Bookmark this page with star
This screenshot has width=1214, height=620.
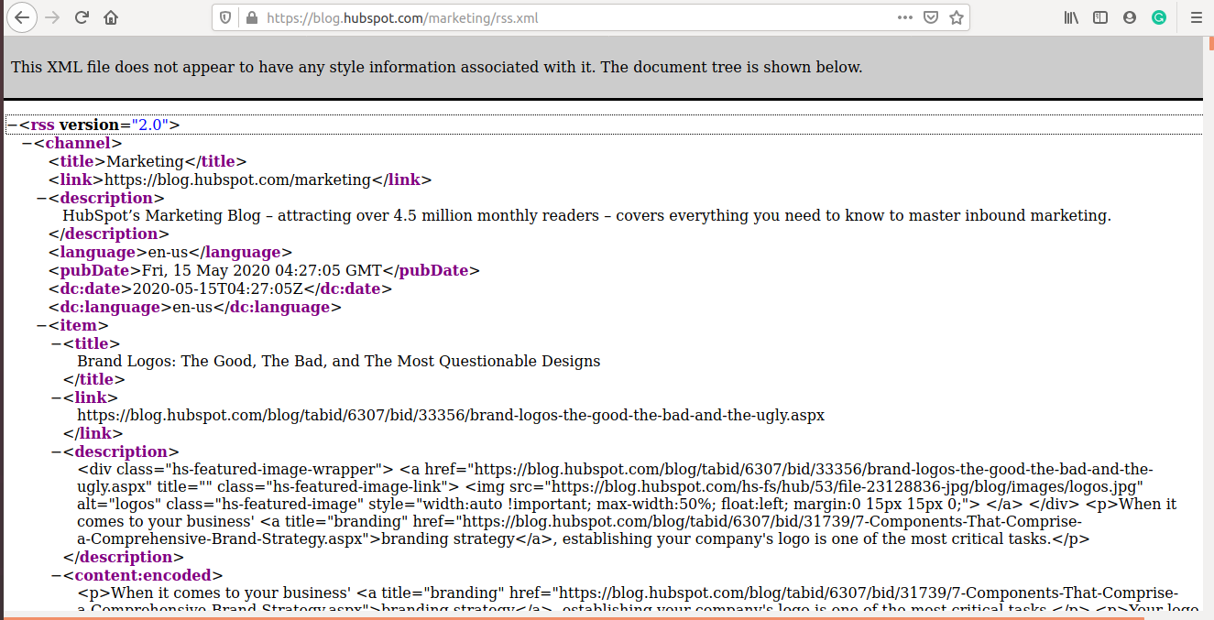click(956, 17)
